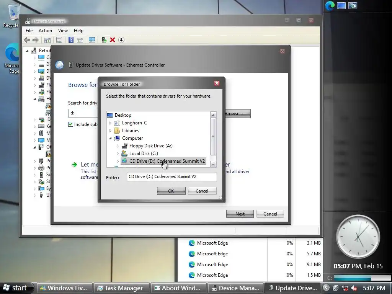Click the folder tree scrollbar up arrow
The width and height of the screenshot is (392, 294).
pos(213,115)
